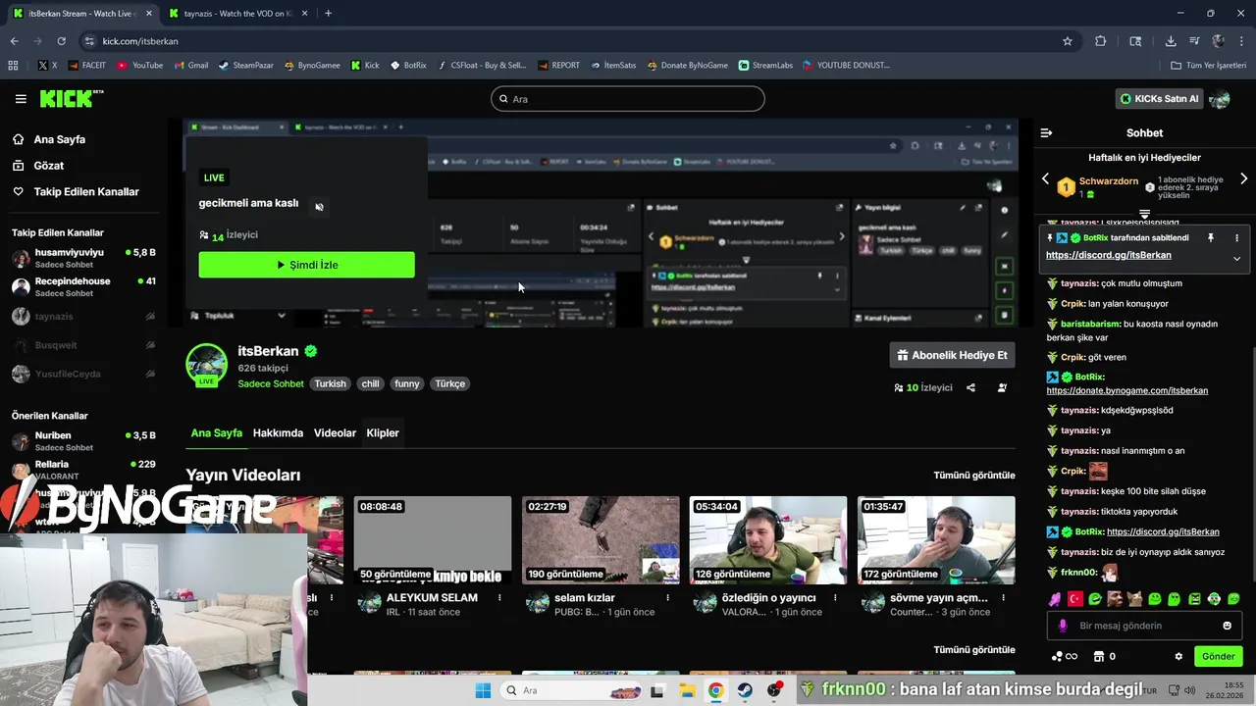Open chat settings gear icon

pyautogui.click(x=1178, y=657)
